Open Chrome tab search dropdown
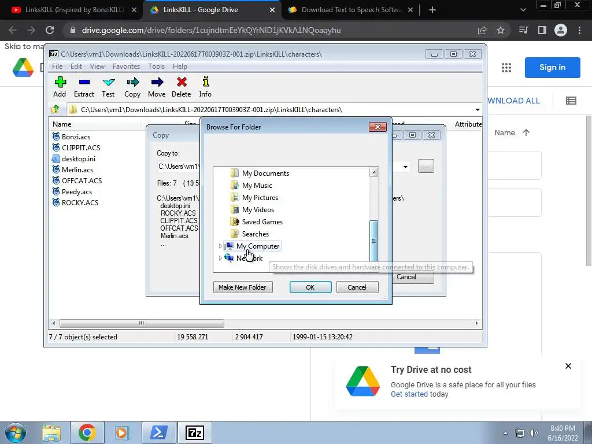 tap(523, 10)
